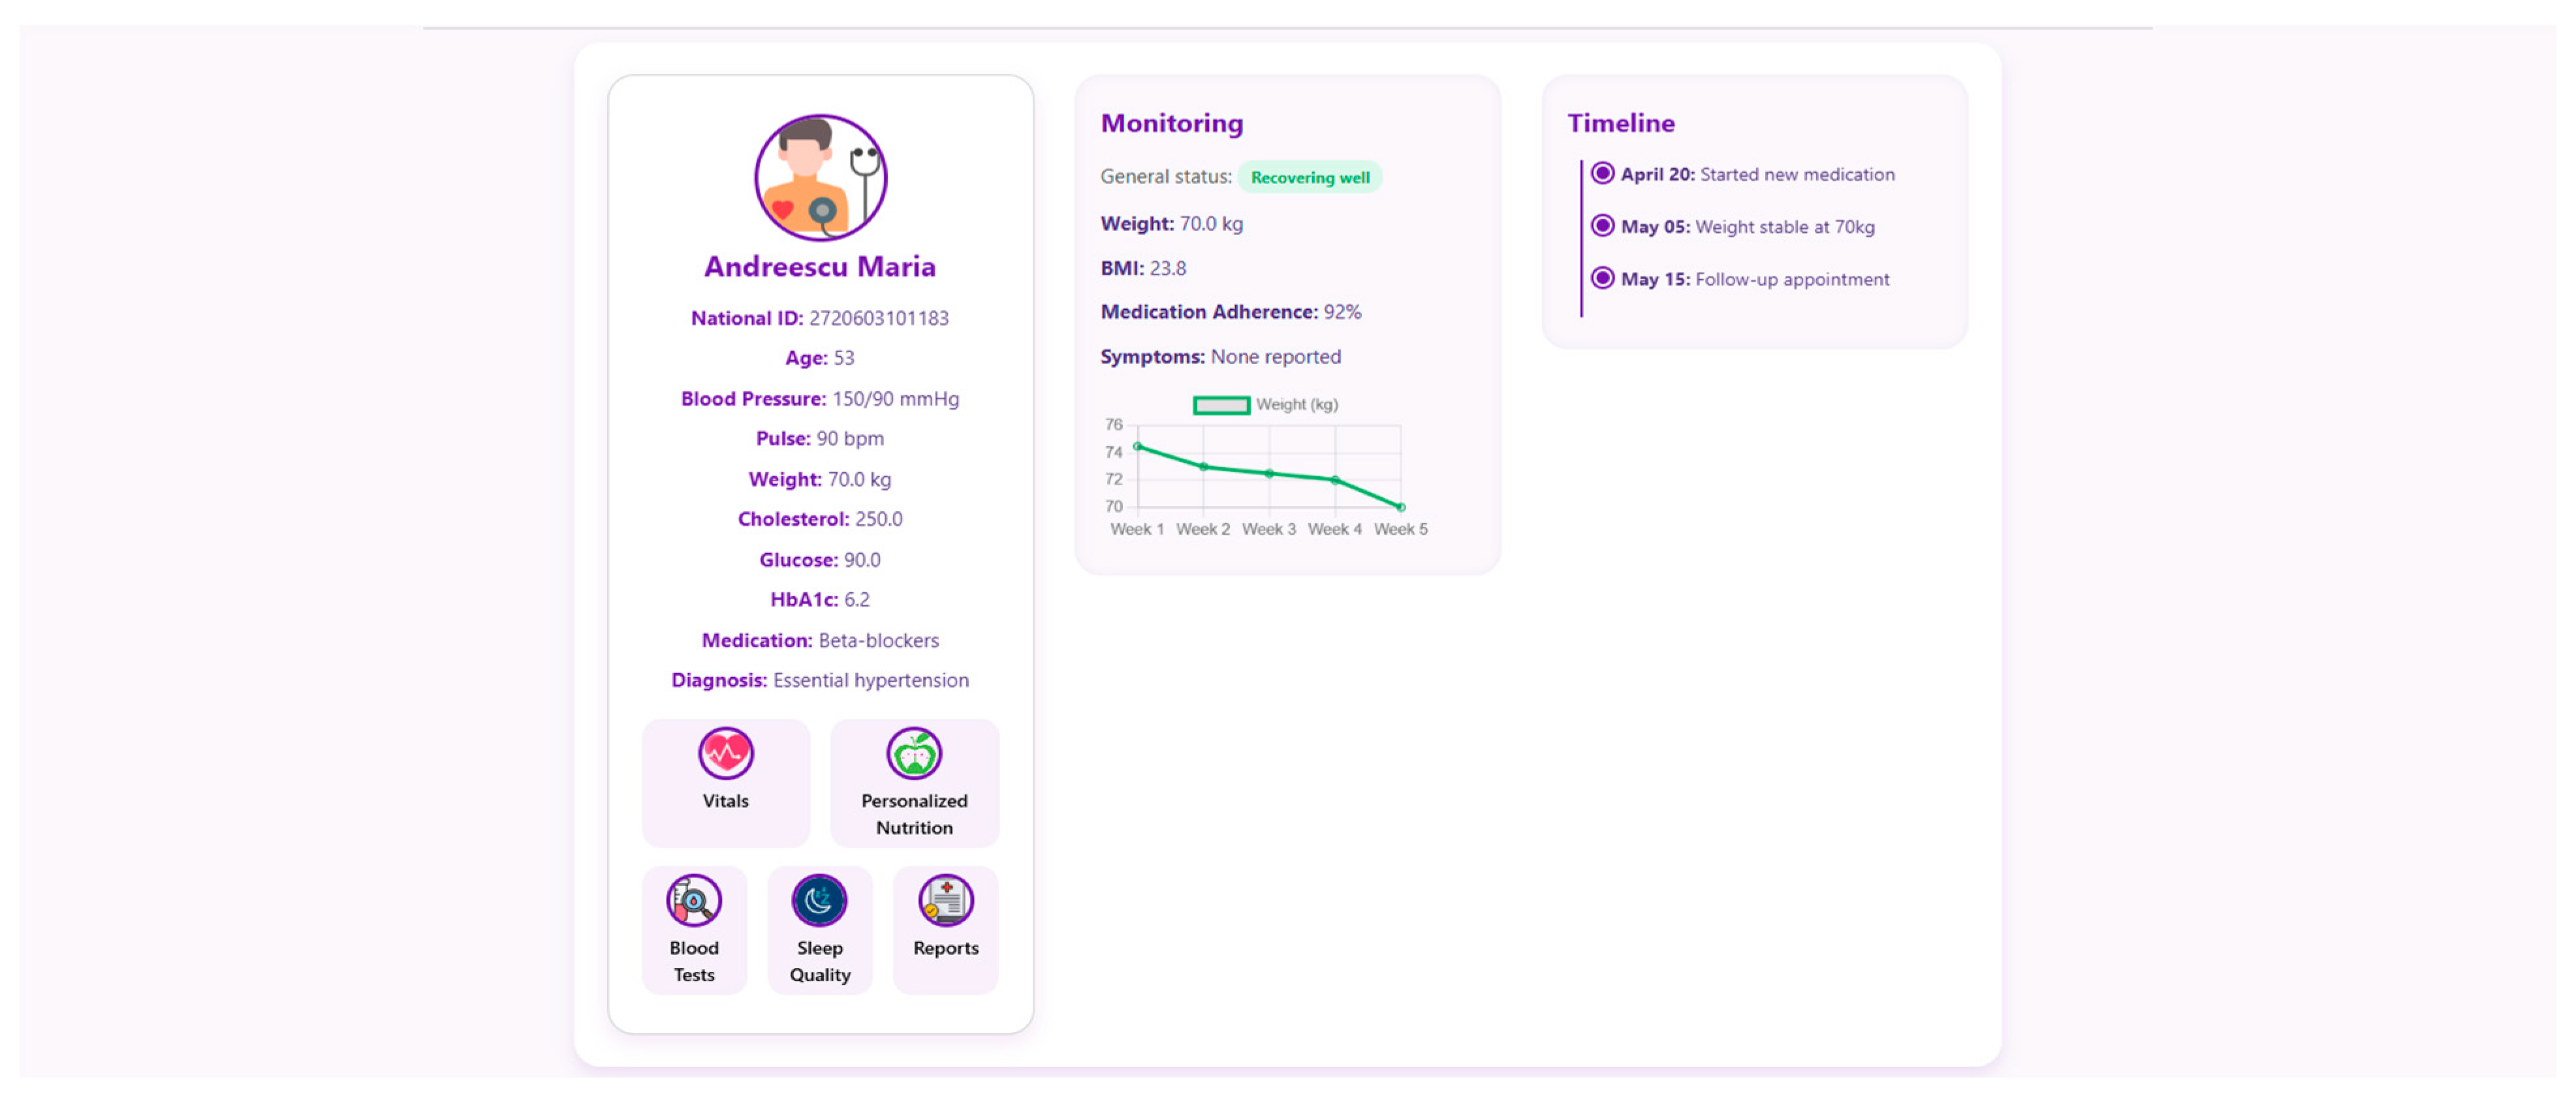Open the Vitals heart icon

[x=725, y=753]
